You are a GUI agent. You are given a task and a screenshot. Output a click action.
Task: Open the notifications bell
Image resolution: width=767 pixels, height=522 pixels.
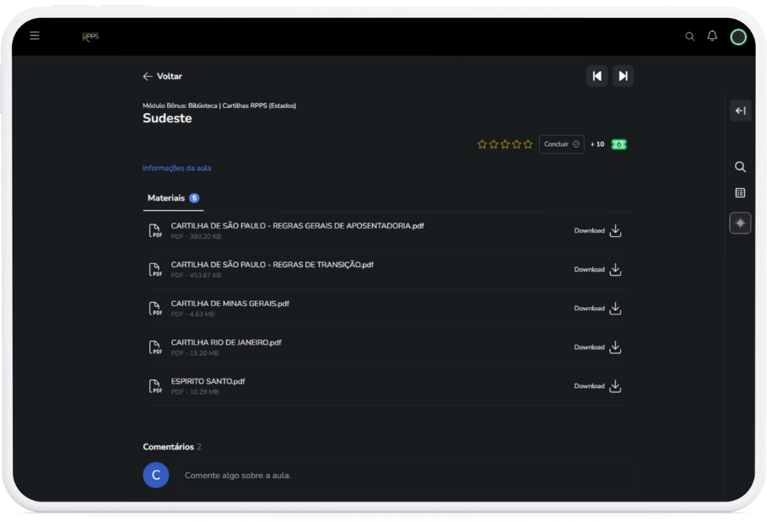click(x=712, y=36)
